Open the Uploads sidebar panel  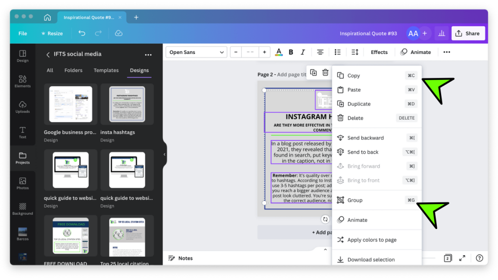[22, 107]
